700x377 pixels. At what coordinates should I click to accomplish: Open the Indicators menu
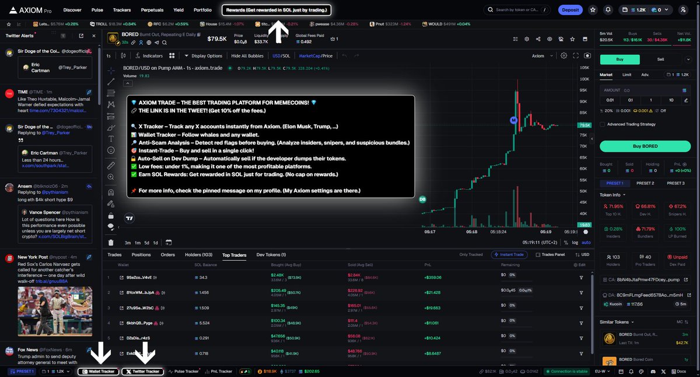coord(149,56)
